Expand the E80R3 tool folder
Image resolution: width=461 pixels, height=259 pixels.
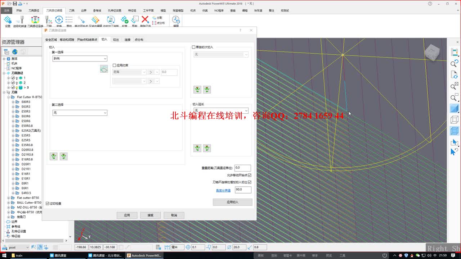(x=13, y=102)
